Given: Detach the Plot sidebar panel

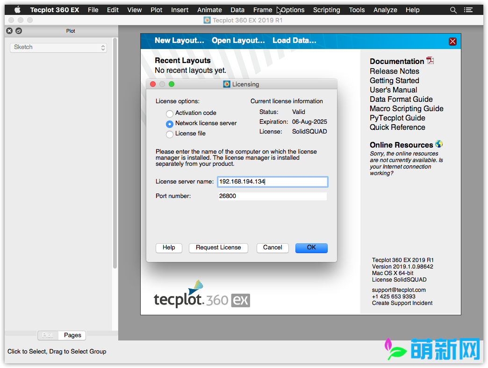Looking at the screenshot, I should 19,31.
